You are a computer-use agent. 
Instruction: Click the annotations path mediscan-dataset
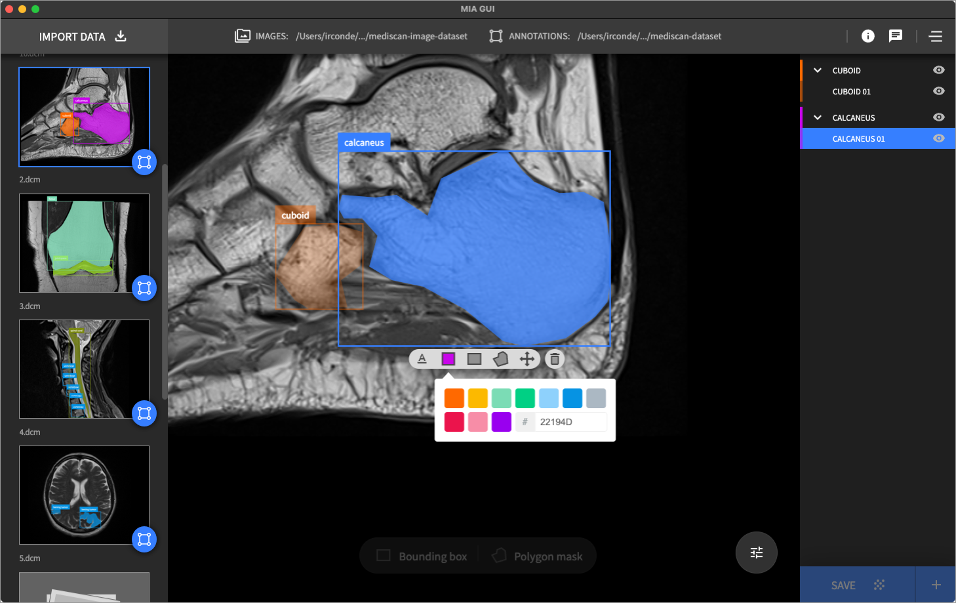pyautogui.click(x=649, y=36)
